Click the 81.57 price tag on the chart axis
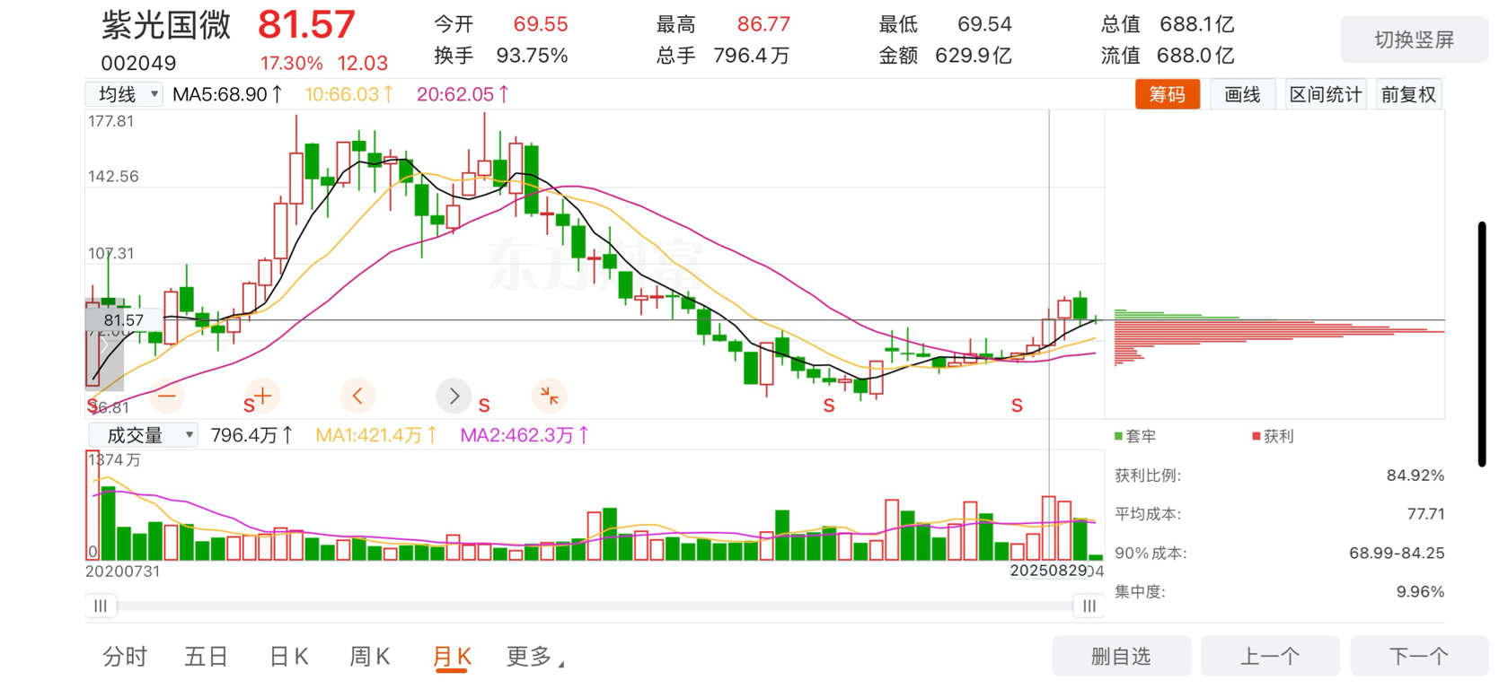This screenshot has width=1499, height=689. 124,320
